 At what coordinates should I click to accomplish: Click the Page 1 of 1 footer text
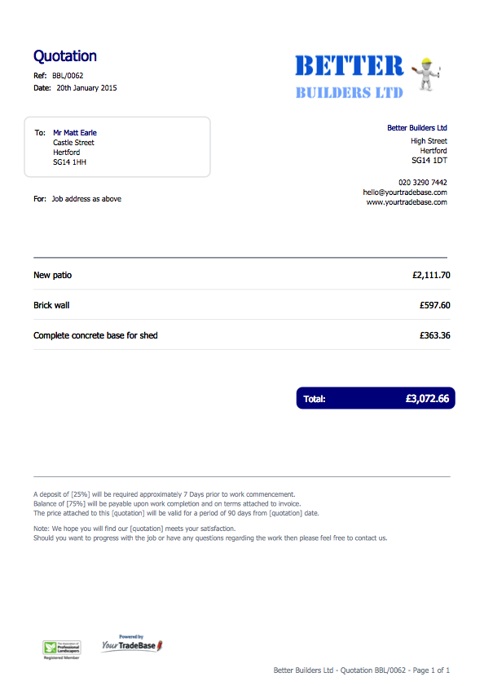click(431, 671)
